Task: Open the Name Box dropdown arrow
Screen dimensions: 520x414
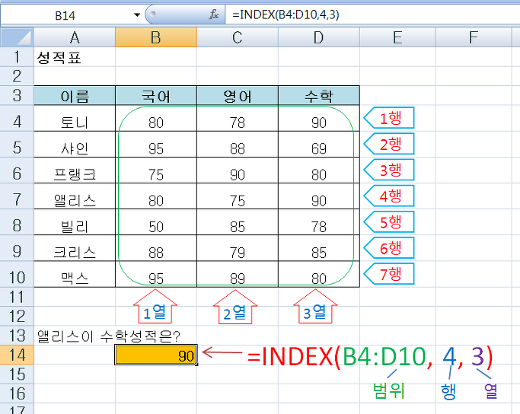Action: 136,15
